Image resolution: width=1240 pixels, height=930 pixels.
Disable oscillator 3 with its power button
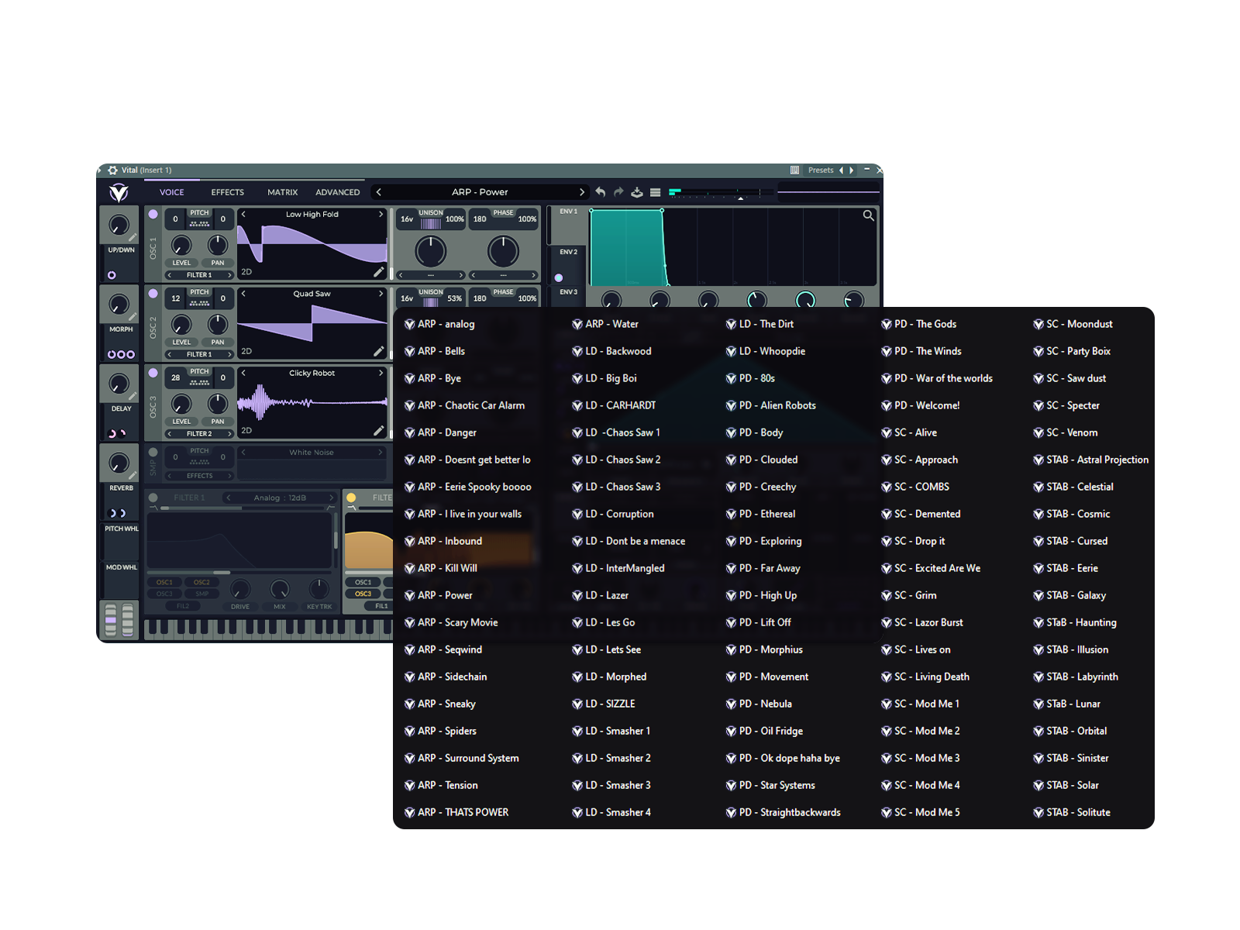153,373
